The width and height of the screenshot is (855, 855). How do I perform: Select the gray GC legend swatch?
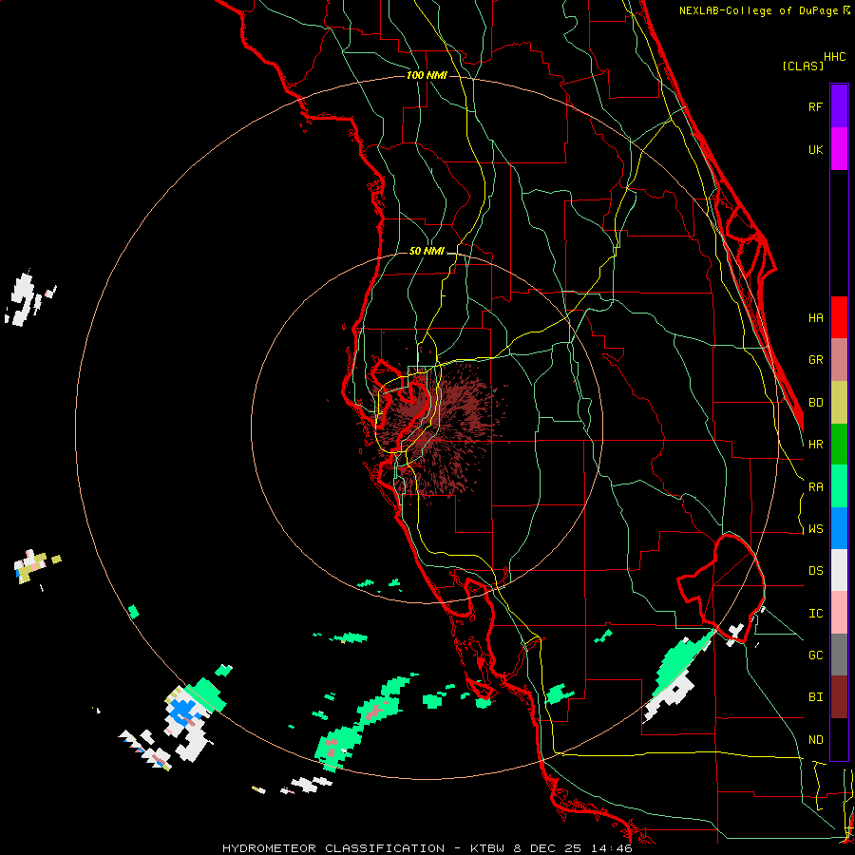[x=839, y=655]
